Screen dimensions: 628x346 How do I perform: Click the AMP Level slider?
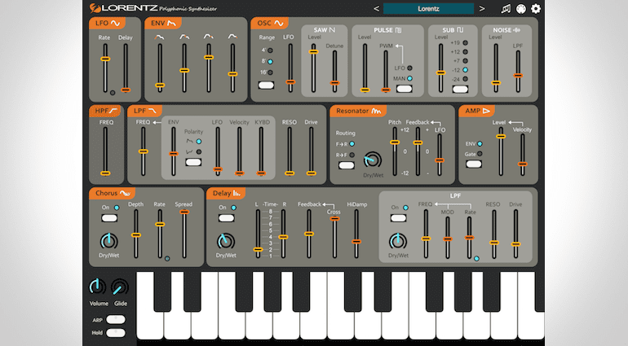(501, 151)
